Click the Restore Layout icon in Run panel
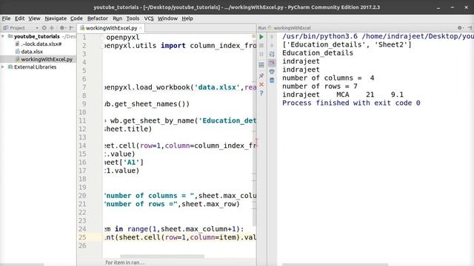Image resolution: width=474 pixels, height=266 pixels. click(x=261, y=65)
